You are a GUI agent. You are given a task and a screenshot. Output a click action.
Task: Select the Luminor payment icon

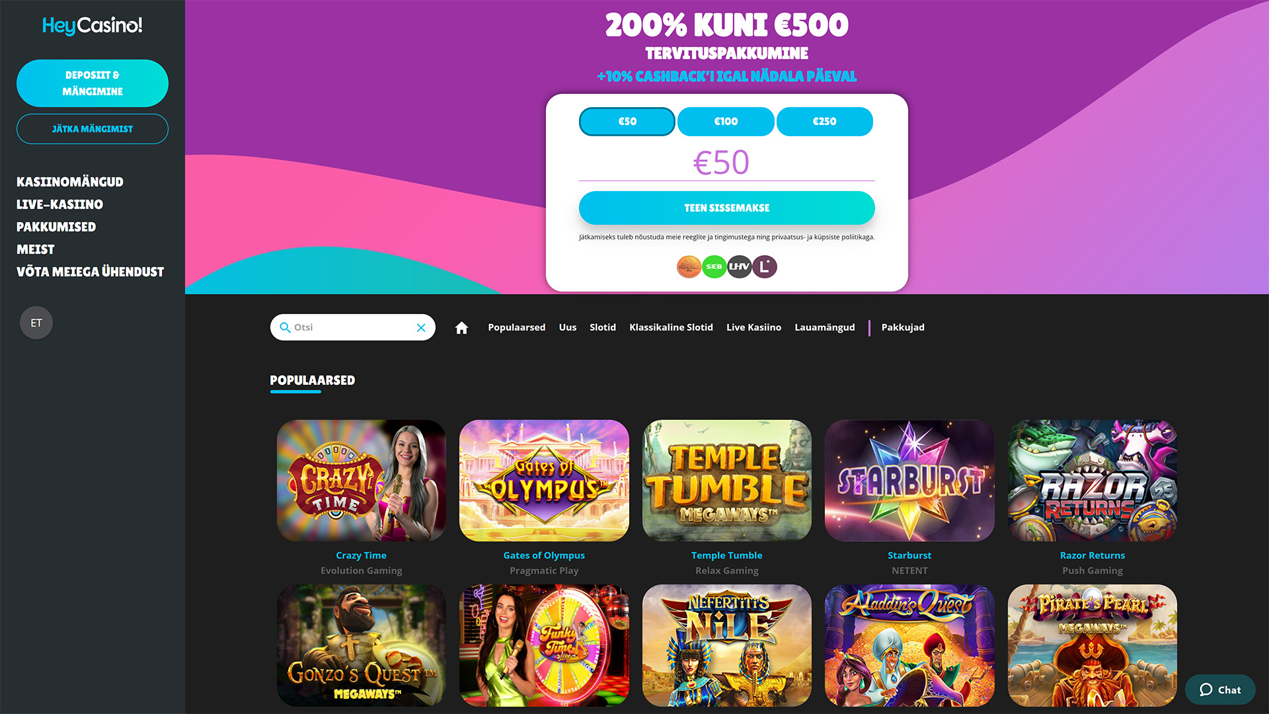click(765, 266)
